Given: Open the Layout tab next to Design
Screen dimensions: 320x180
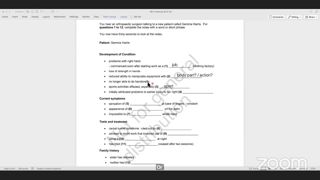Looking at the screenshot, I should (46, 17).
